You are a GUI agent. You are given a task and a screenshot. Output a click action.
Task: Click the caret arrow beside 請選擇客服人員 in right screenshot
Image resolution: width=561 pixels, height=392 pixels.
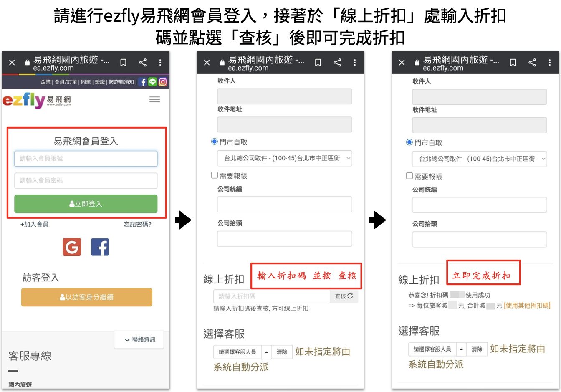coord(461,349)
